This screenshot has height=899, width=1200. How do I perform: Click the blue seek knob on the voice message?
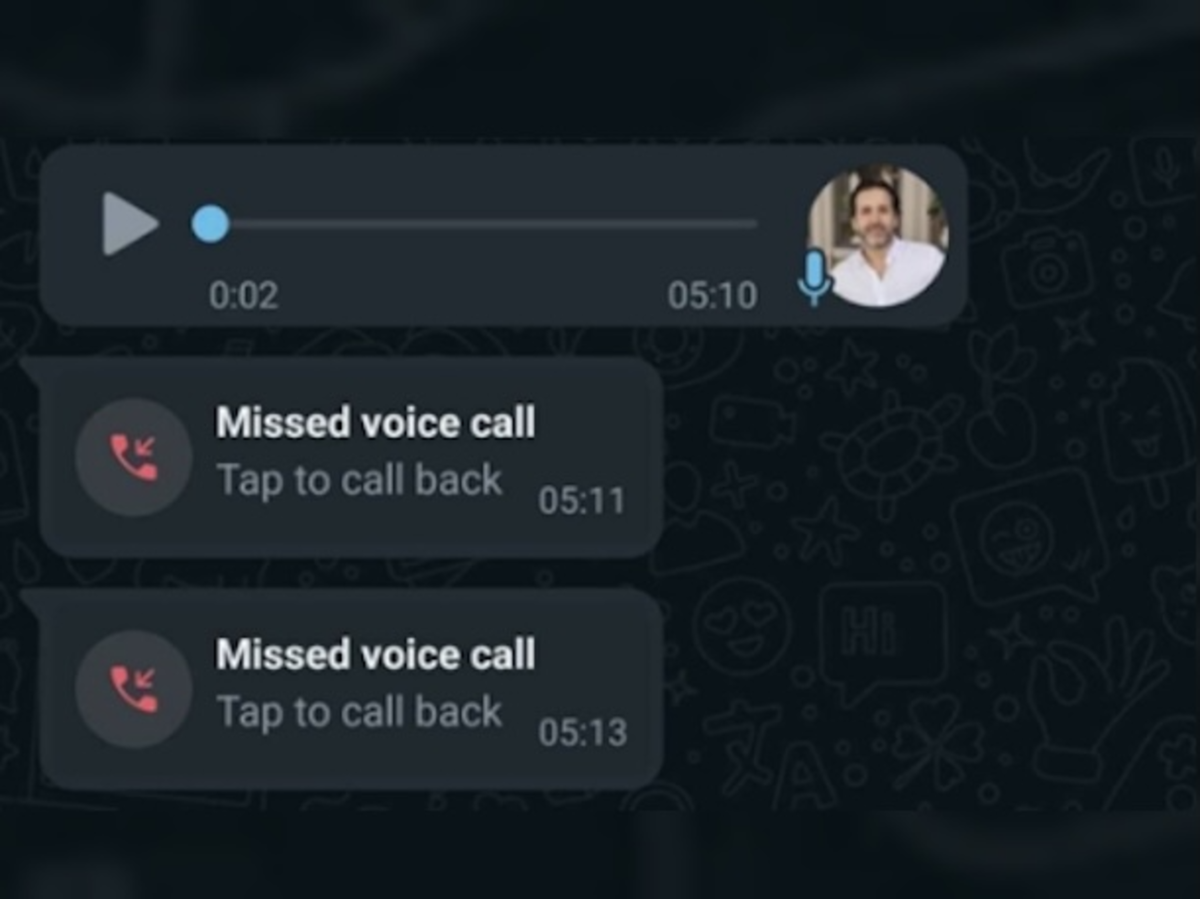coord(210,223)
